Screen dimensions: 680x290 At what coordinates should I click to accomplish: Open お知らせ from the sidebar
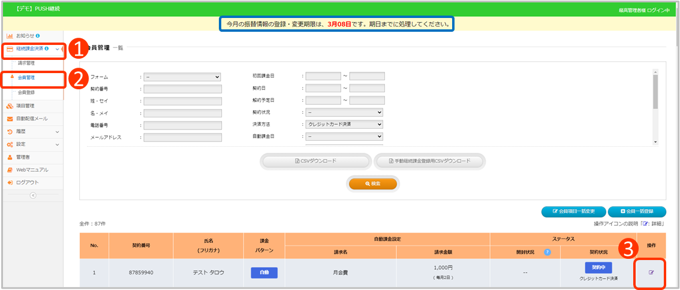(x=26, y=37)
